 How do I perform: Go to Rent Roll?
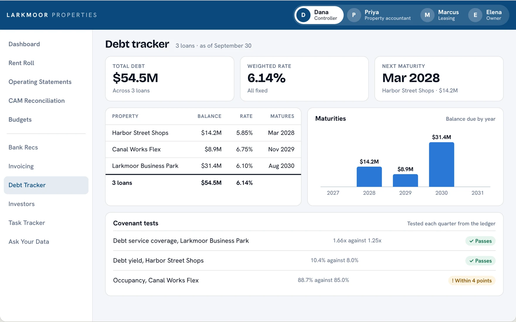pyautogui.click(x=46, y=63)
